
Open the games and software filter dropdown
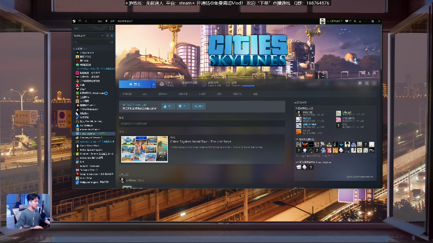tap(89, 36)
